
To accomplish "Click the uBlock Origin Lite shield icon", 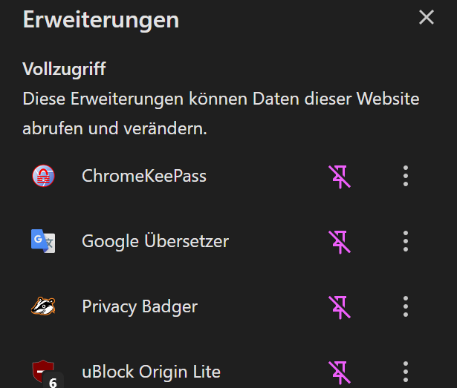I will pyautogui.click(x=43, y=371).
